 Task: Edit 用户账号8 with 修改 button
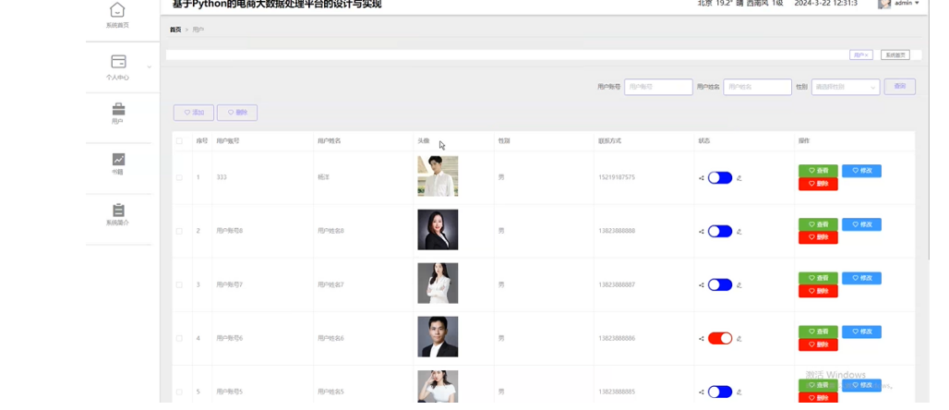click(862, 224)
